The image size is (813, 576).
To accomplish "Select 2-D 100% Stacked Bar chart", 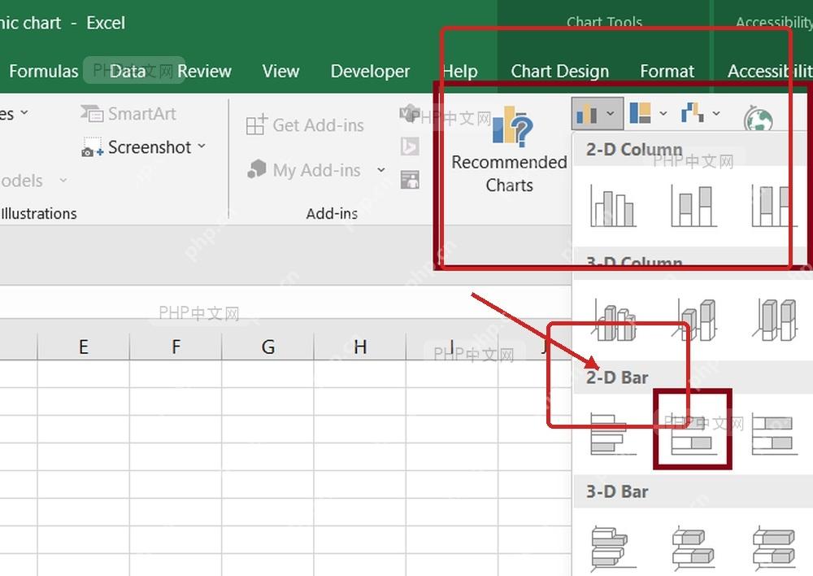I will click(775, 434).
